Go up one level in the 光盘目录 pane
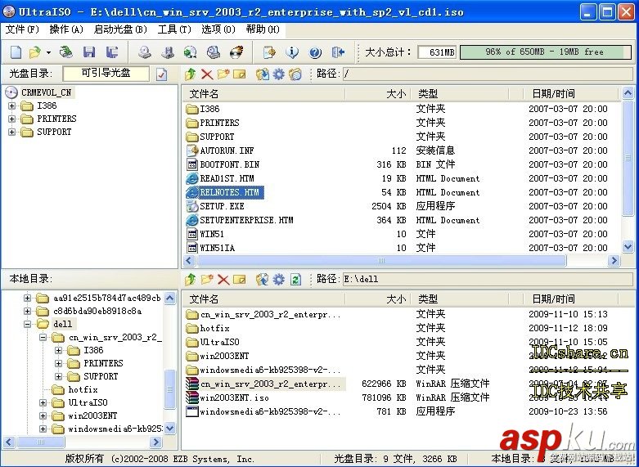Image resolution: width=639 pixels, height=467 pixels. (x=191, y=74)
